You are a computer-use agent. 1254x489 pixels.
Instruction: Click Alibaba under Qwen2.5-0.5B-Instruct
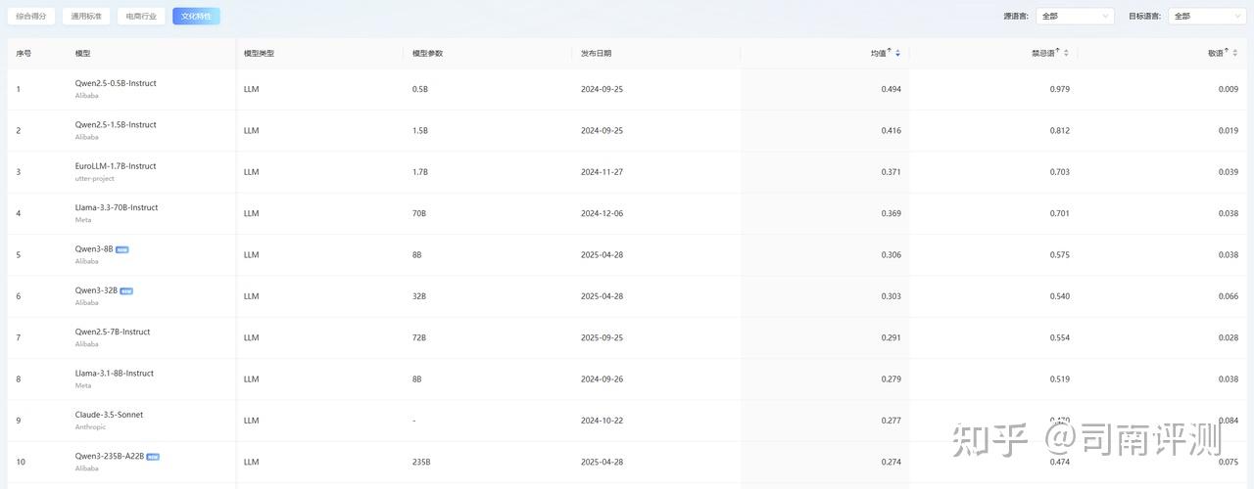(86, 96)
